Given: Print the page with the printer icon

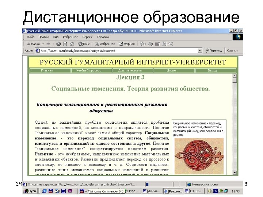Looking at the screenshot, I should (x=150, y=44).
